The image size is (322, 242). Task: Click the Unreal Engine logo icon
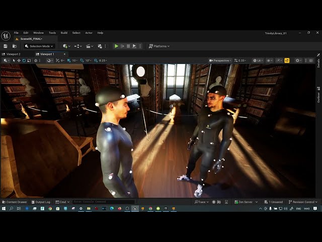click(6, 36)
